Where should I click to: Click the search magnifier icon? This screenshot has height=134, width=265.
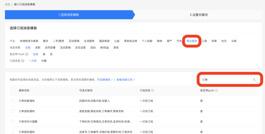(x=254, y=80)
